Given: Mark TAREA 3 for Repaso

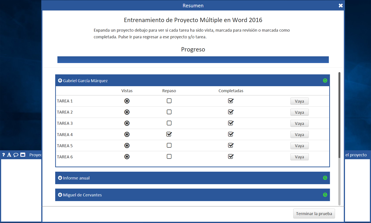Looking at the screenshot, I should point(169,123).
